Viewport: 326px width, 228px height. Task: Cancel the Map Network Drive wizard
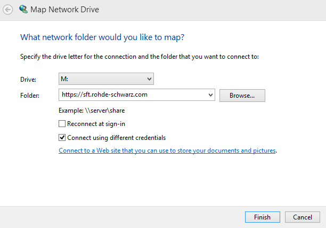coord(303,217)
